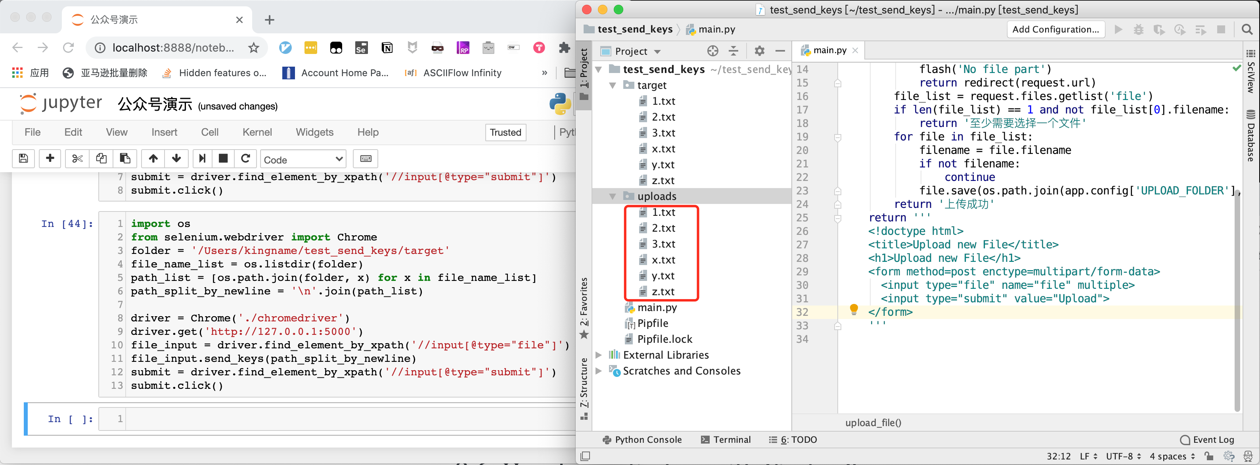Toggle the Trusted notebook button
This screenshot has width=1260, height=465.
[x=505, y=132]
